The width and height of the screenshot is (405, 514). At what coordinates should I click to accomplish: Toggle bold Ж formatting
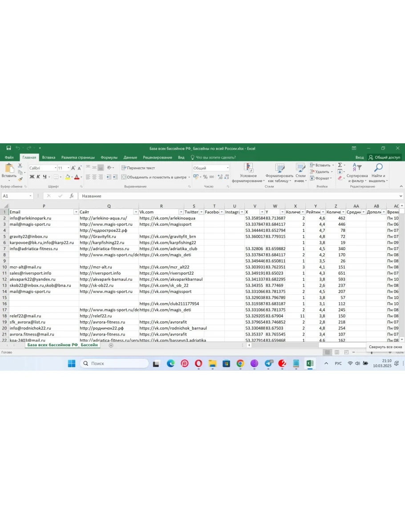pyautogui.click(x=32, y=177)
